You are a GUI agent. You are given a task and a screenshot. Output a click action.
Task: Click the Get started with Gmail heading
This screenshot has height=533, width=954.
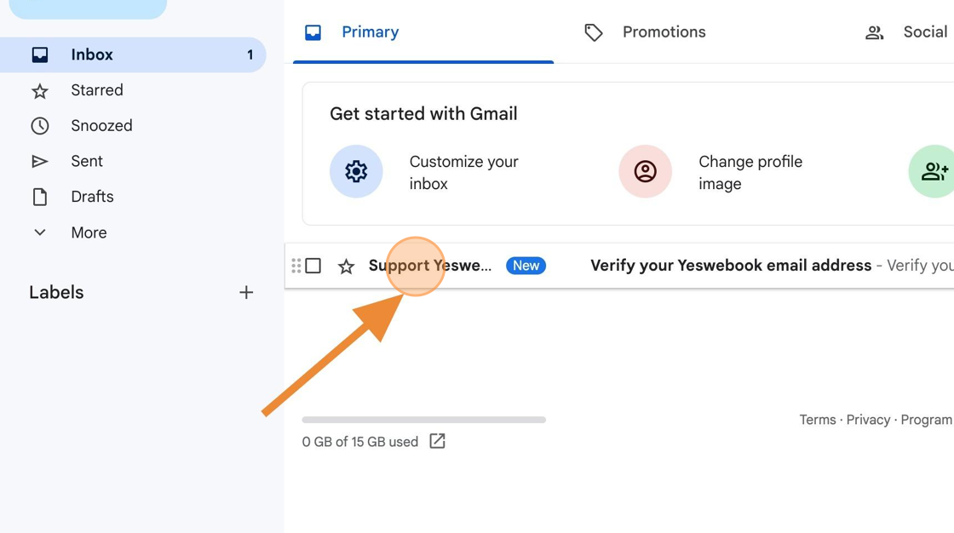point(423,114)
